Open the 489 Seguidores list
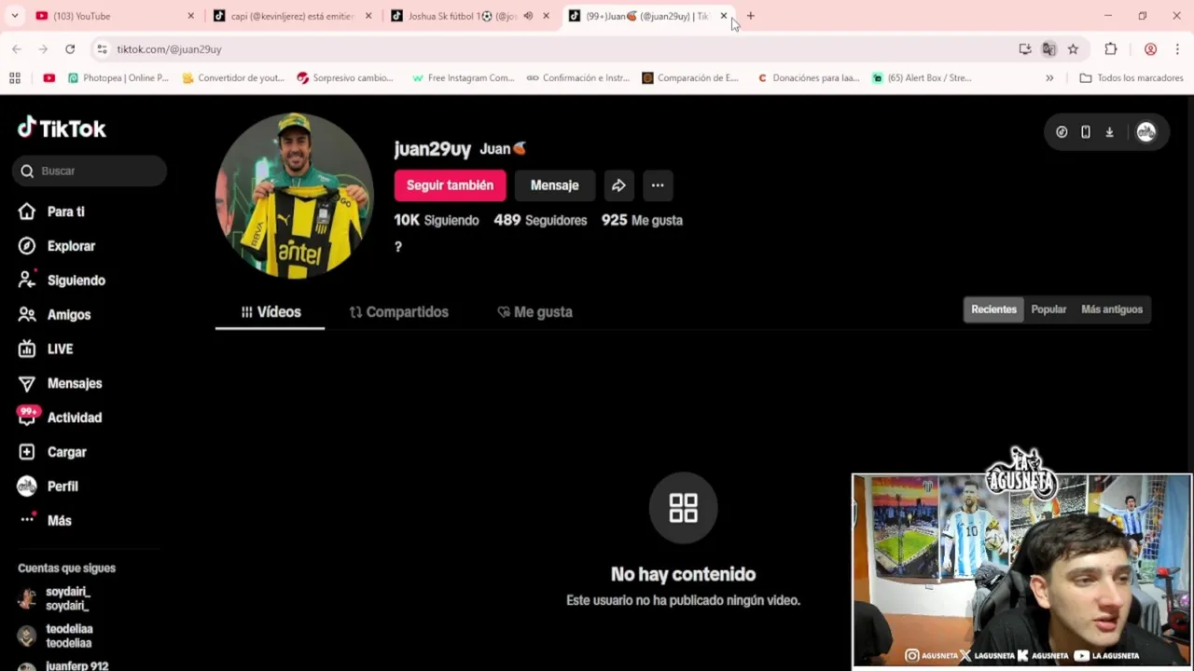1194x671 pixels. pyautogui.click(x=540, y=220)
